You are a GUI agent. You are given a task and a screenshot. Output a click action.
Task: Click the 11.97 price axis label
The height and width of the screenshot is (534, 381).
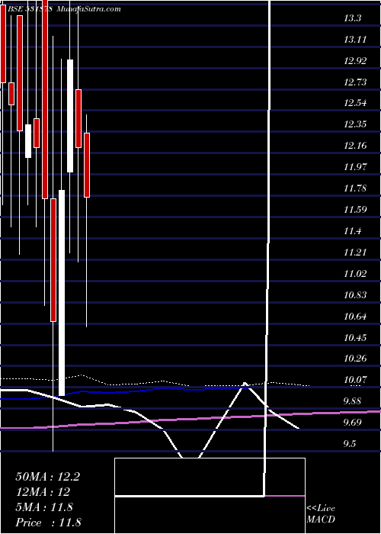point(355,167)
